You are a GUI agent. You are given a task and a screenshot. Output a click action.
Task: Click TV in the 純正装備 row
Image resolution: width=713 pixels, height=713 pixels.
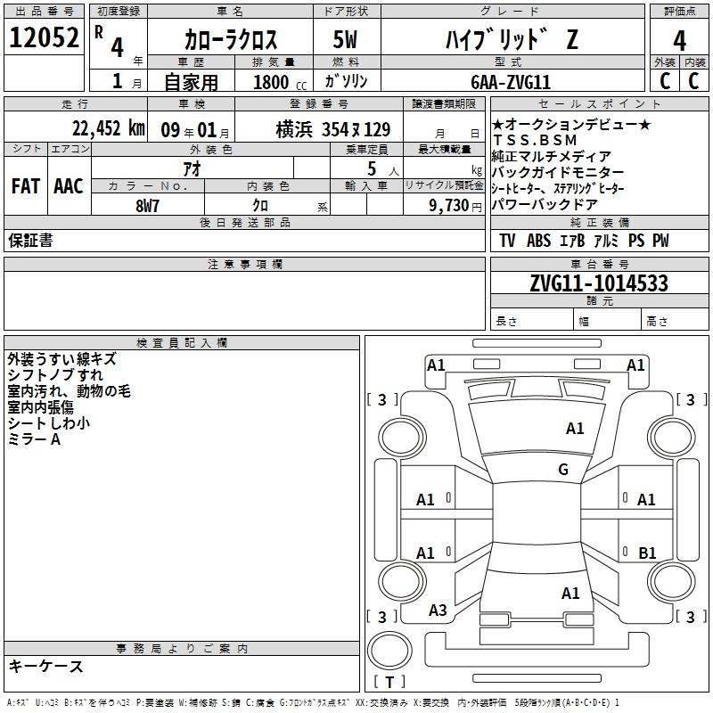point(507,241)
